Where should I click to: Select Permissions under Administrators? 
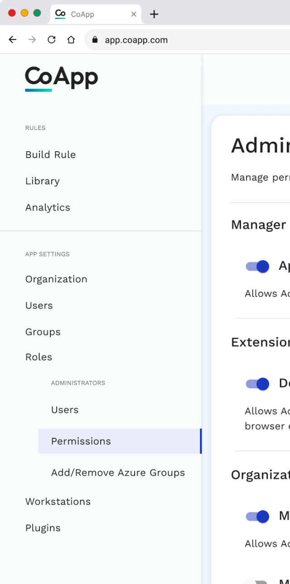(x=120, y=441)
